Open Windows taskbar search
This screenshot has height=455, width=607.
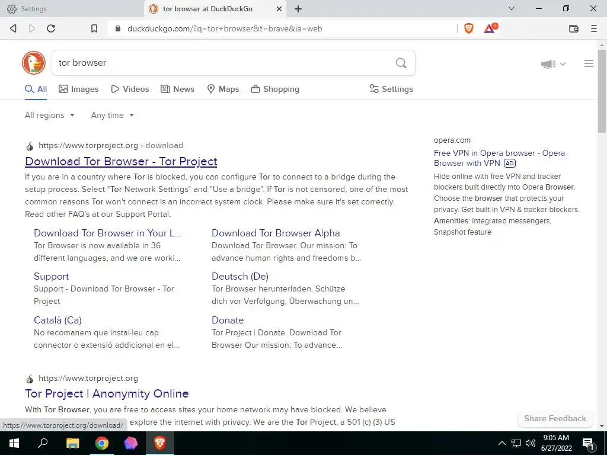43,443
